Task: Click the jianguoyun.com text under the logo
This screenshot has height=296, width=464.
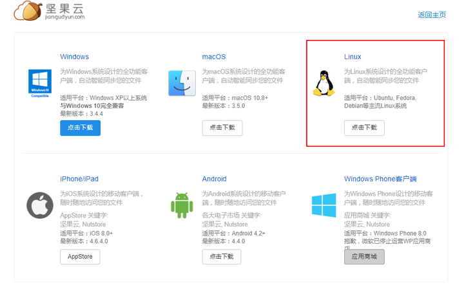Action: coord(65,17)
